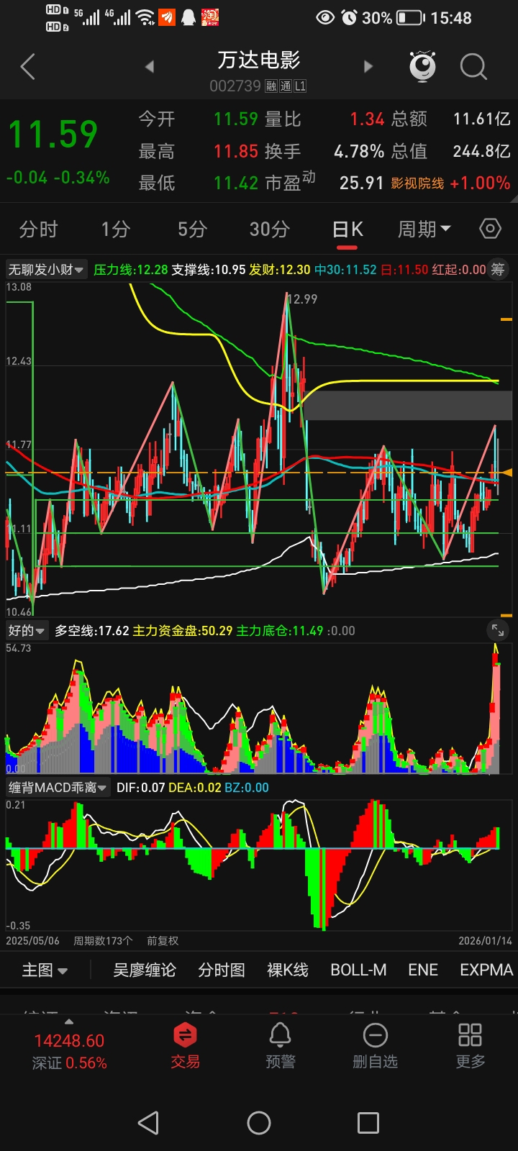The width and height of the screenshot is (518, 1151).
Task: Choose EXPMA indicator
Action: (486, 970)
